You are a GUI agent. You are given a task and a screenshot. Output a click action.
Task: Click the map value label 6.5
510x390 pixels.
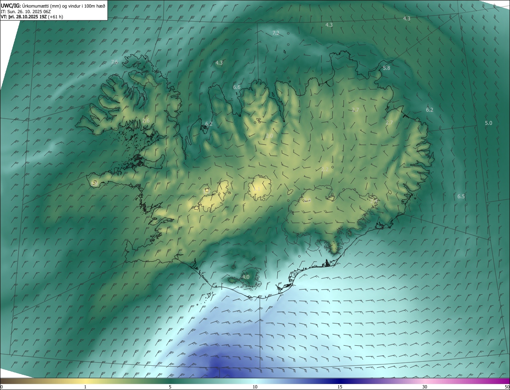461,196
